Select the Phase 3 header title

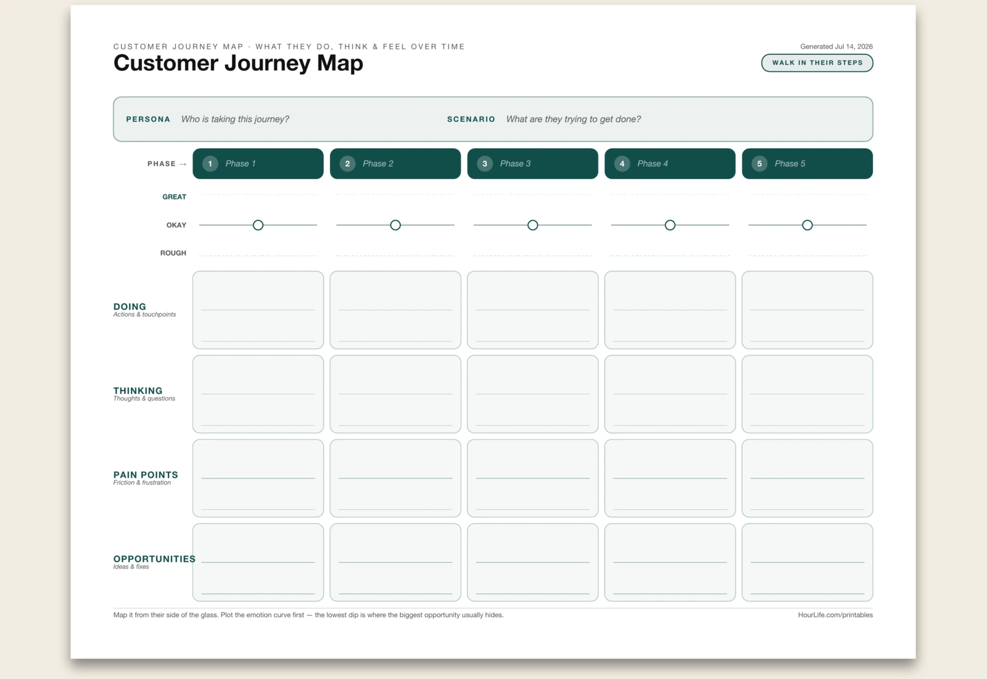coord(515,164)
